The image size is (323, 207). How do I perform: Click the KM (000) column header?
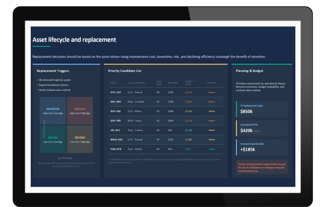click(173, 83)
